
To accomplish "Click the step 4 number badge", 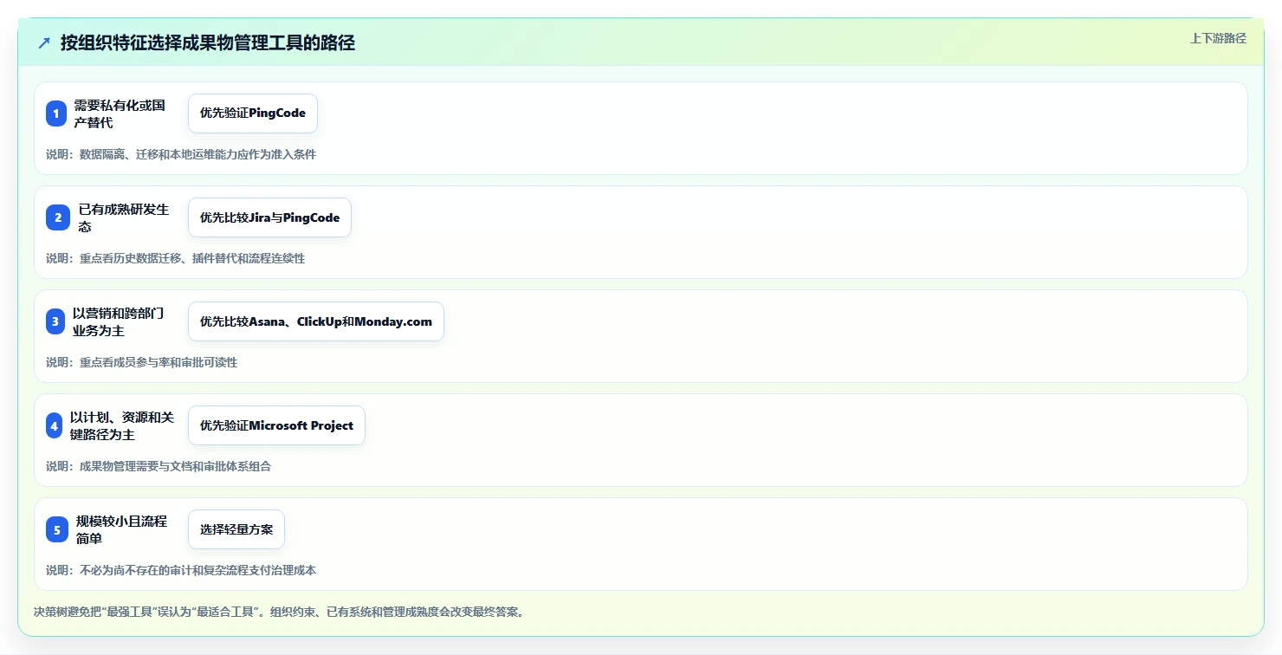I will click(55, 425).
